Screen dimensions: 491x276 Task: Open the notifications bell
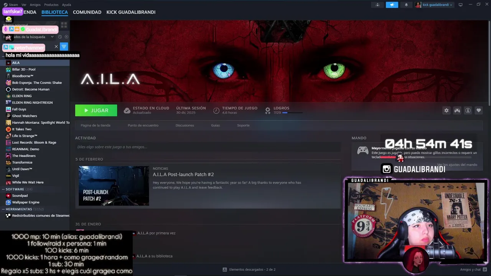point(406,5)
